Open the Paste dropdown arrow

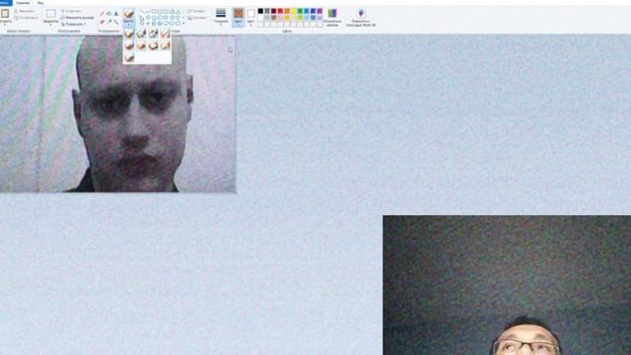point(5,24)
